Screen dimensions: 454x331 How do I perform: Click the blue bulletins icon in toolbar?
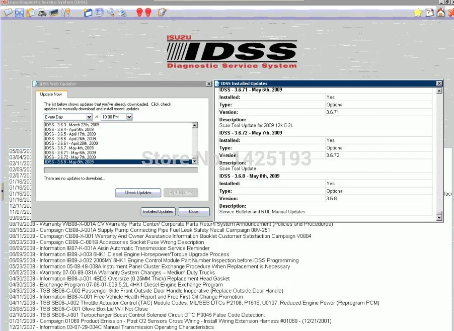coord(20,13)
